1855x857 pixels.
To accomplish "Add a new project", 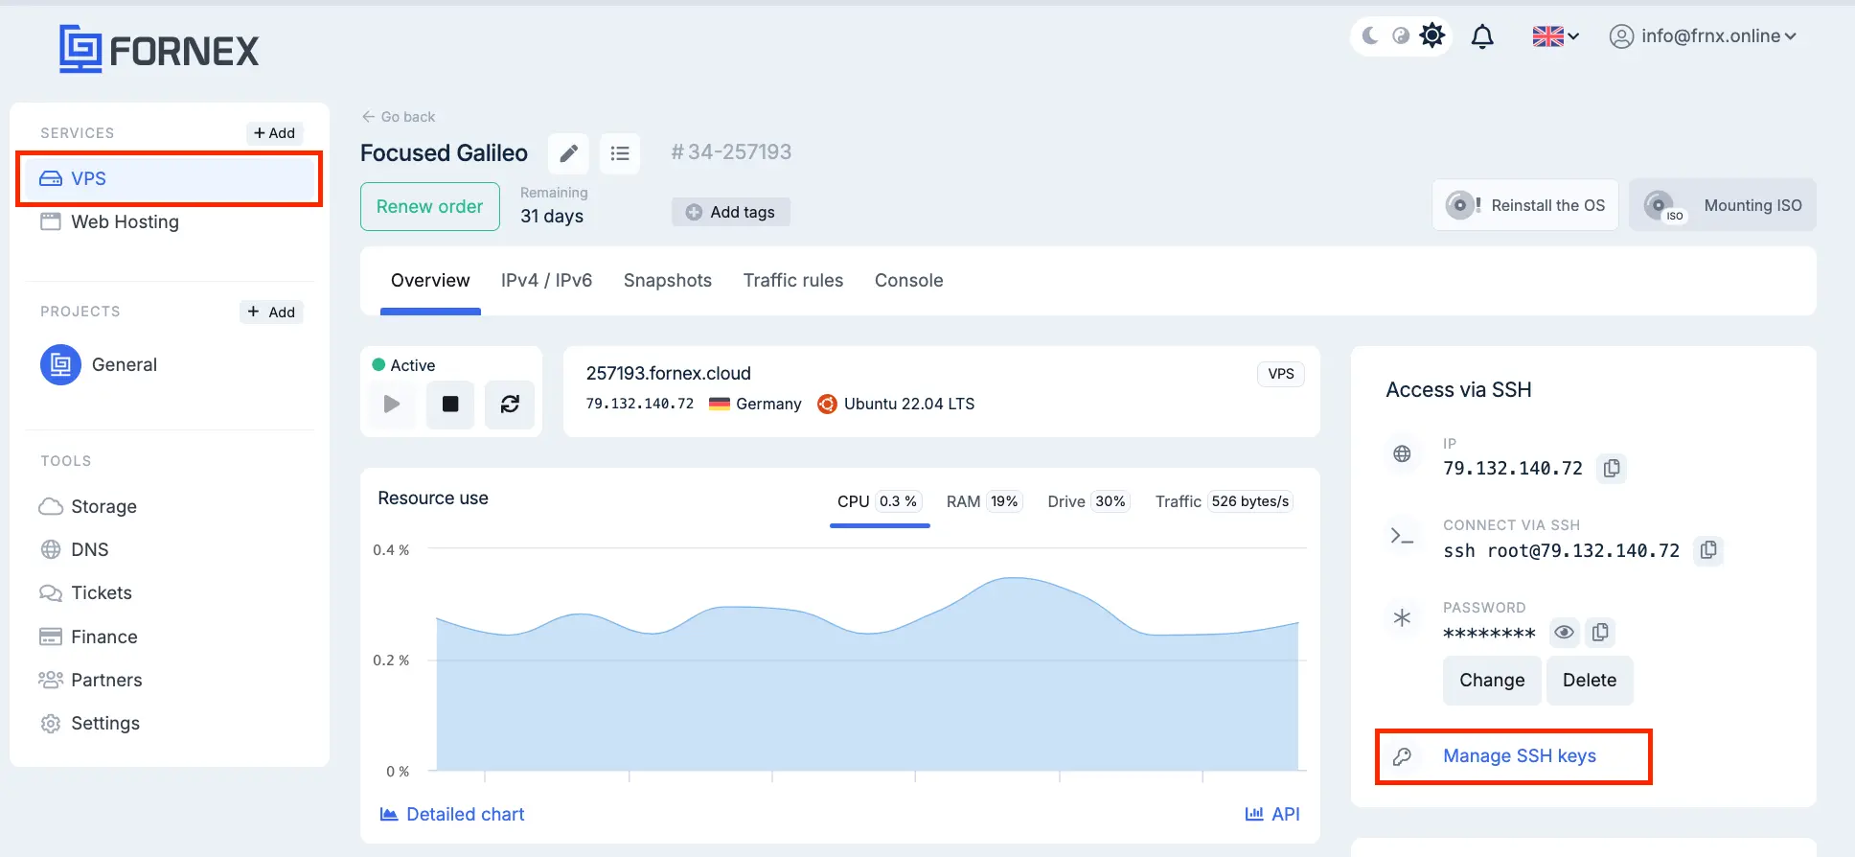I will [x=271, y=312].
